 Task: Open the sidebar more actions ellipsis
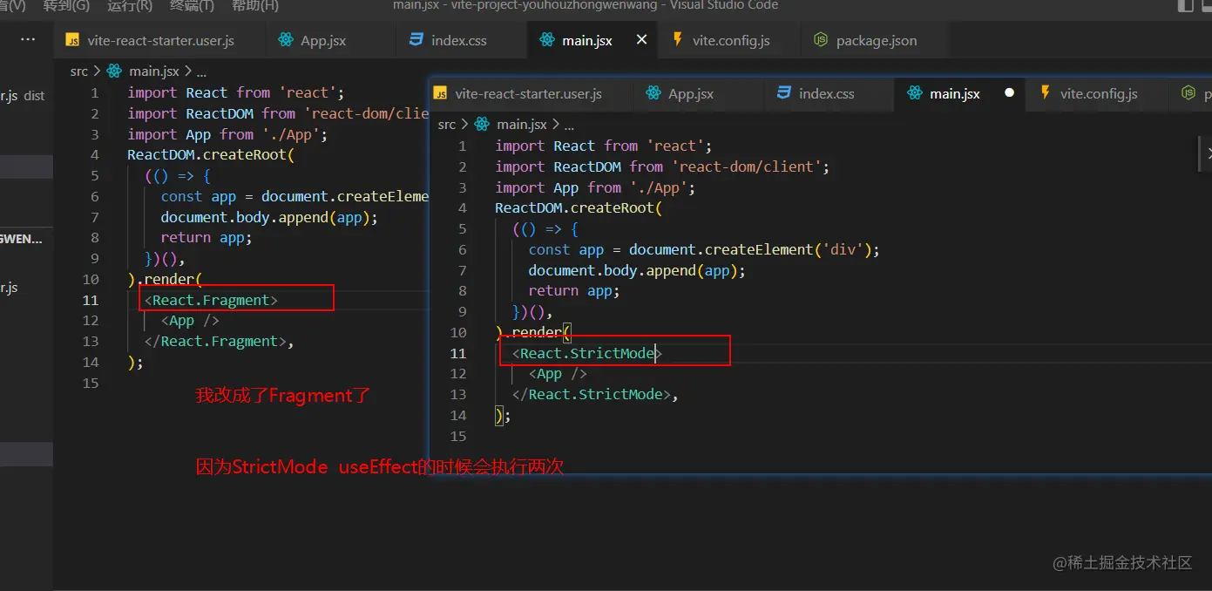pyautogui.click(x=28, y=40)
